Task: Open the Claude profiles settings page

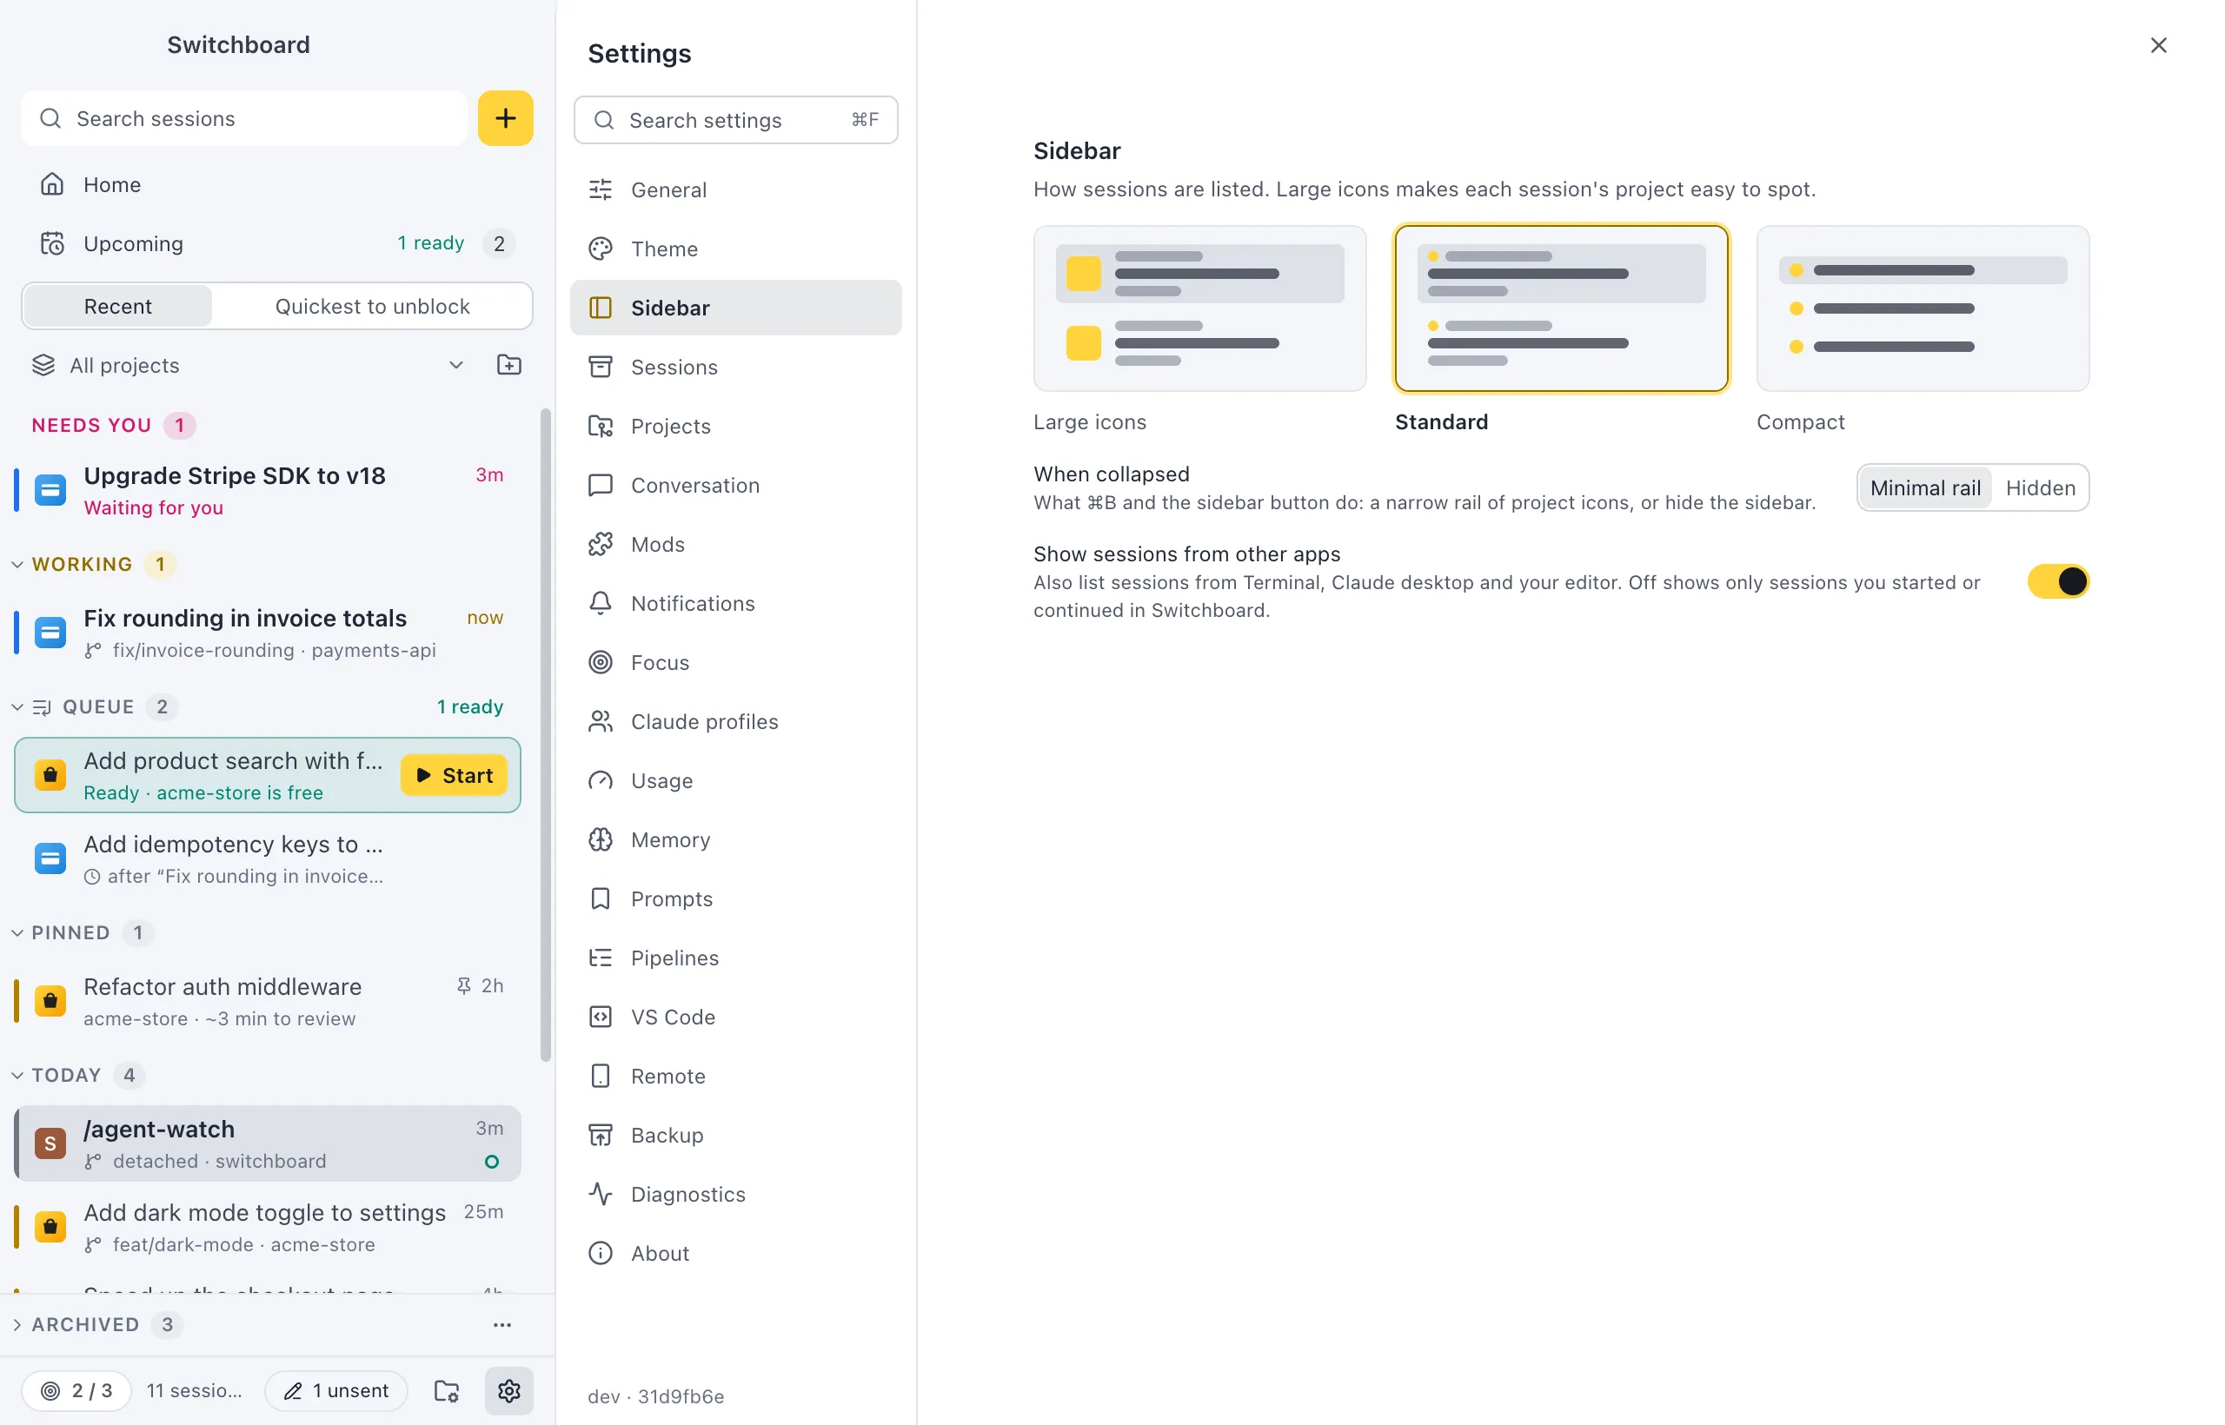Action: pyautogui.click(x=736, y=722)
